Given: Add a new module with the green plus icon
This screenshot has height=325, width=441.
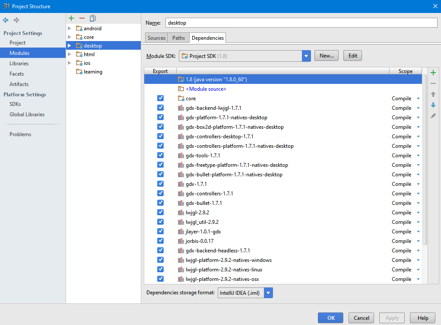Looking at the screenshot, I should 71,18.
